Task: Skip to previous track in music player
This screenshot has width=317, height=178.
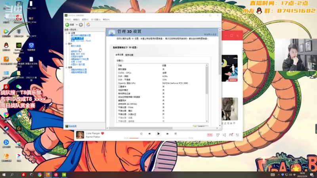Action: (149, 134)
